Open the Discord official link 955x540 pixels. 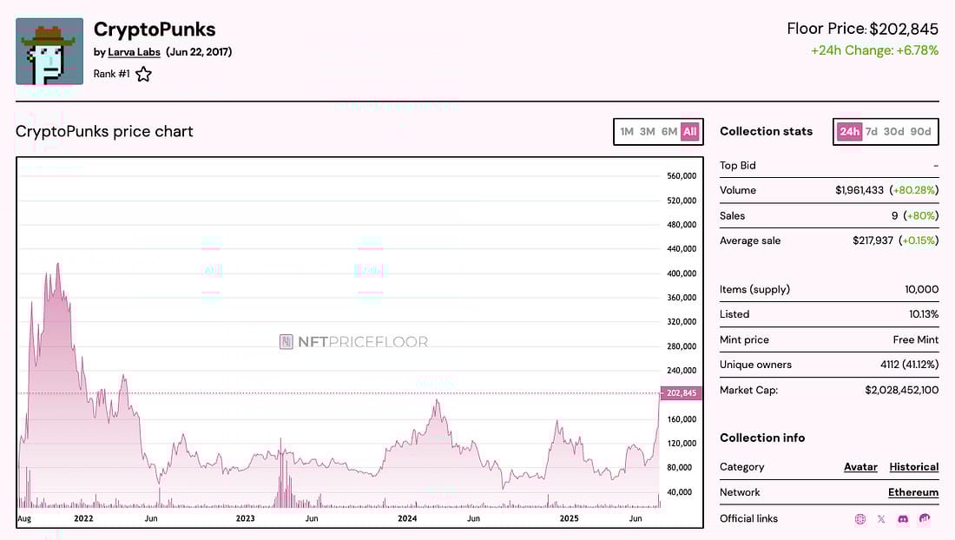coord(903,518)
